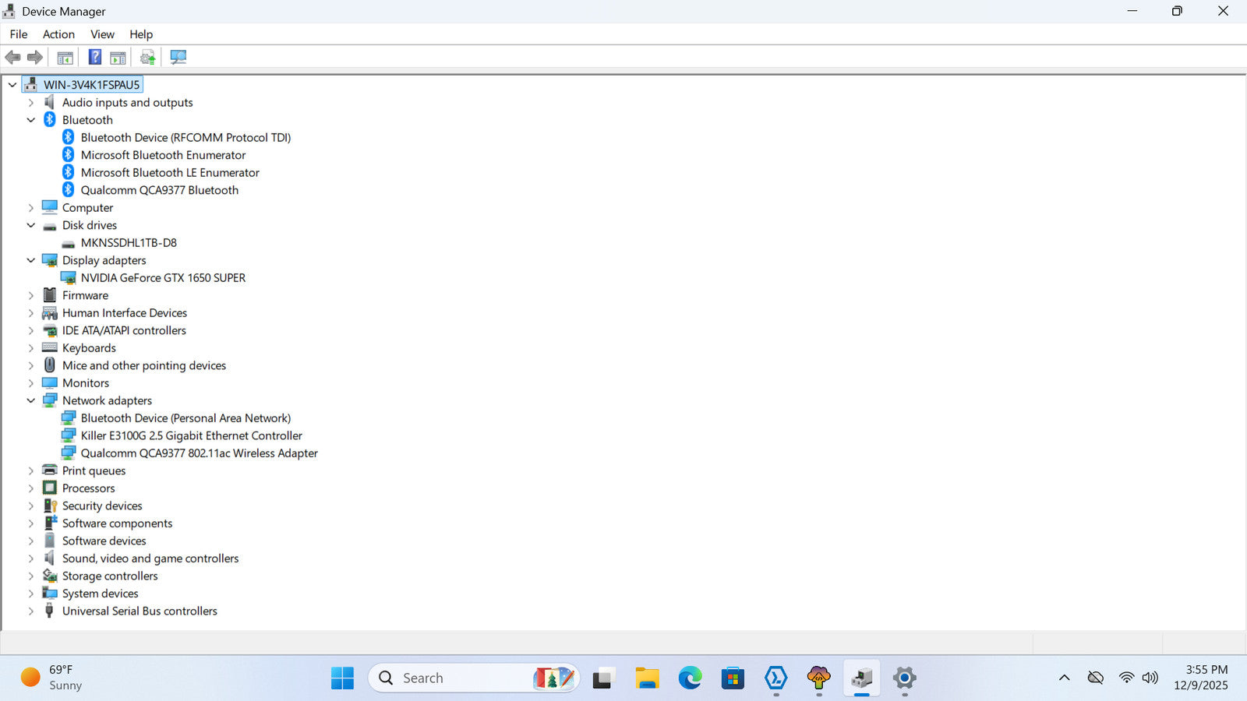This screenshot has height=701, width=1247.
Task: Expand the Processors chevron
Action: [x=31, y=488]
